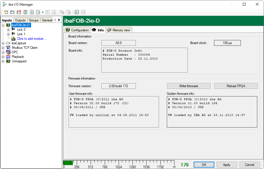Click the New configuration toolbar icon
Image resolution: width=264 pixels, height=169 pixels.
(6, 12)
